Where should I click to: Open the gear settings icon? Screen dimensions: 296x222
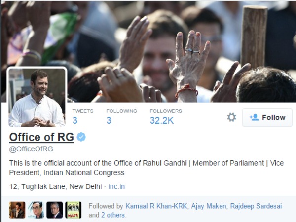[x=231, y=117]
